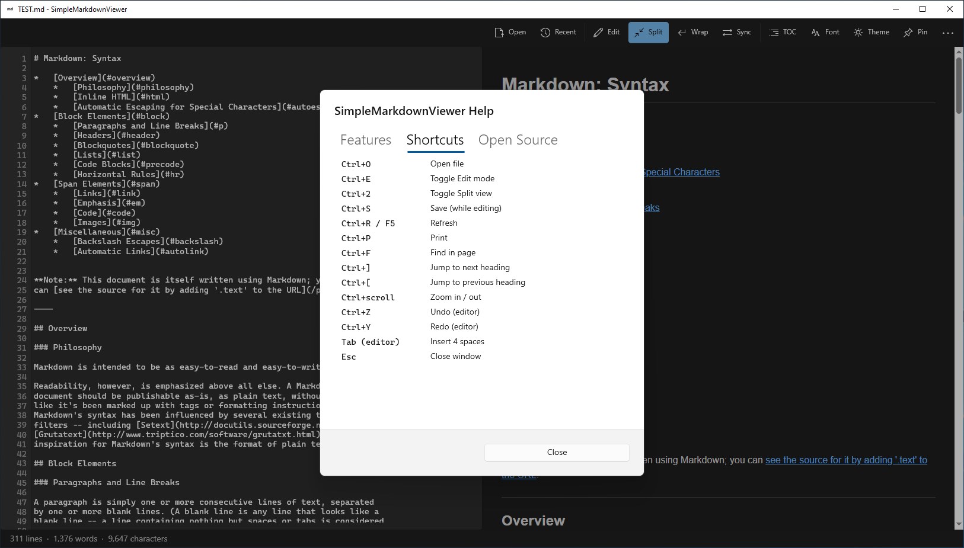Open a file using toolbar Open button

pyautogui.click(x=510, y=32)
